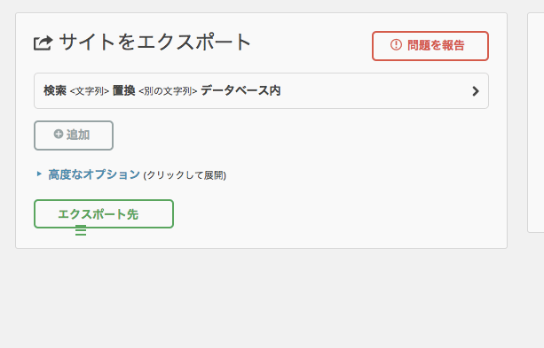Click the (クリックして展開) hint text
This screenshot has height=348, width=544.
pos(185,175)
